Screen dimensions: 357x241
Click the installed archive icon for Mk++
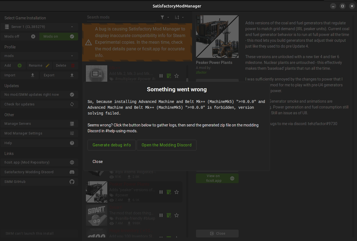point(169,76)
